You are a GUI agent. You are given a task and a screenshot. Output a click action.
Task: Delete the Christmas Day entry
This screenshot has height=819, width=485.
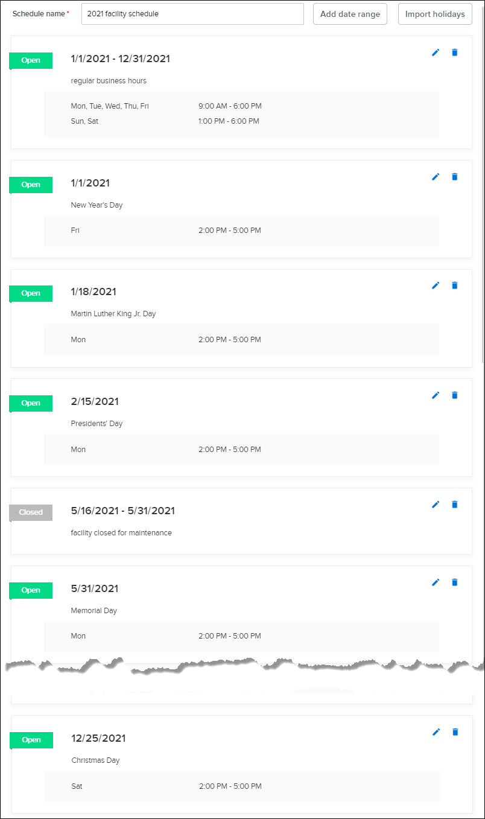point(455,732)
